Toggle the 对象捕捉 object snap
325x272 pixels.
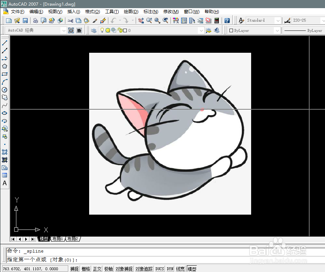pos(124,269)
